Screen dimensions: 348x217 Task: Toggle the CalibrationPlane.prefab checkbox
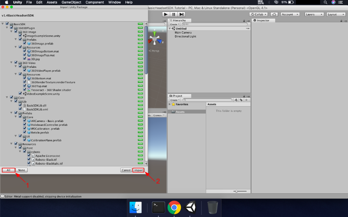(25, 140)
